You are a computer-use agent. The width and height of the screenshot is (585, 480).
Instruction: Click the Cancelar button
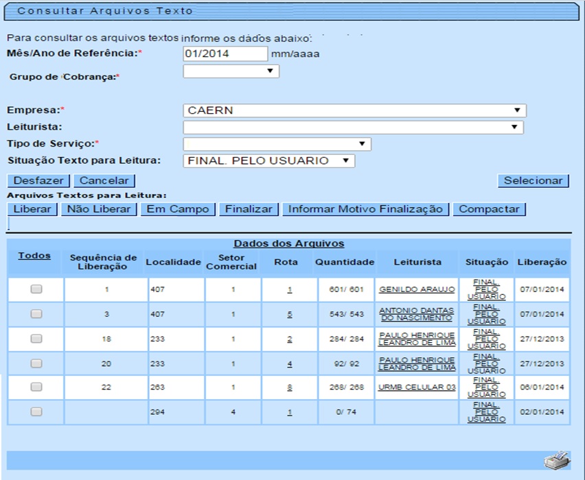[x=104, y=180]
